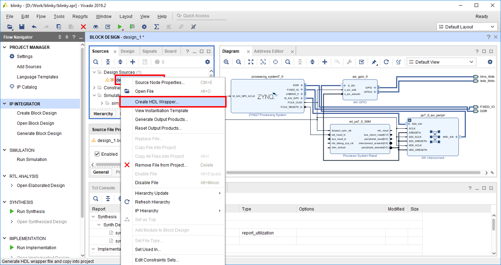Screen dimensions: 501x265
Task: Switch to the Signals tab
Action: (150, 51)
